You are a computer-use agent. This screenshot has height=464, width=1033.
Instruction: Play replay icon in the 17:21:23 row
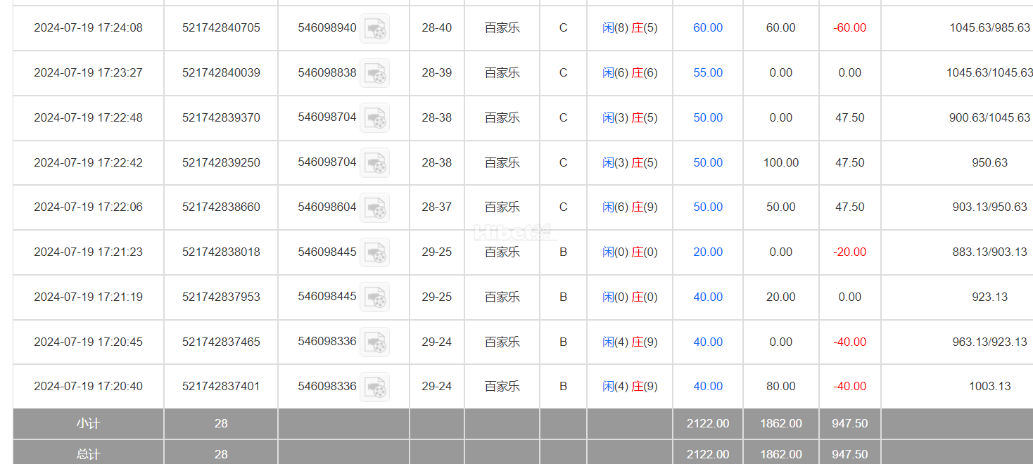374,252
